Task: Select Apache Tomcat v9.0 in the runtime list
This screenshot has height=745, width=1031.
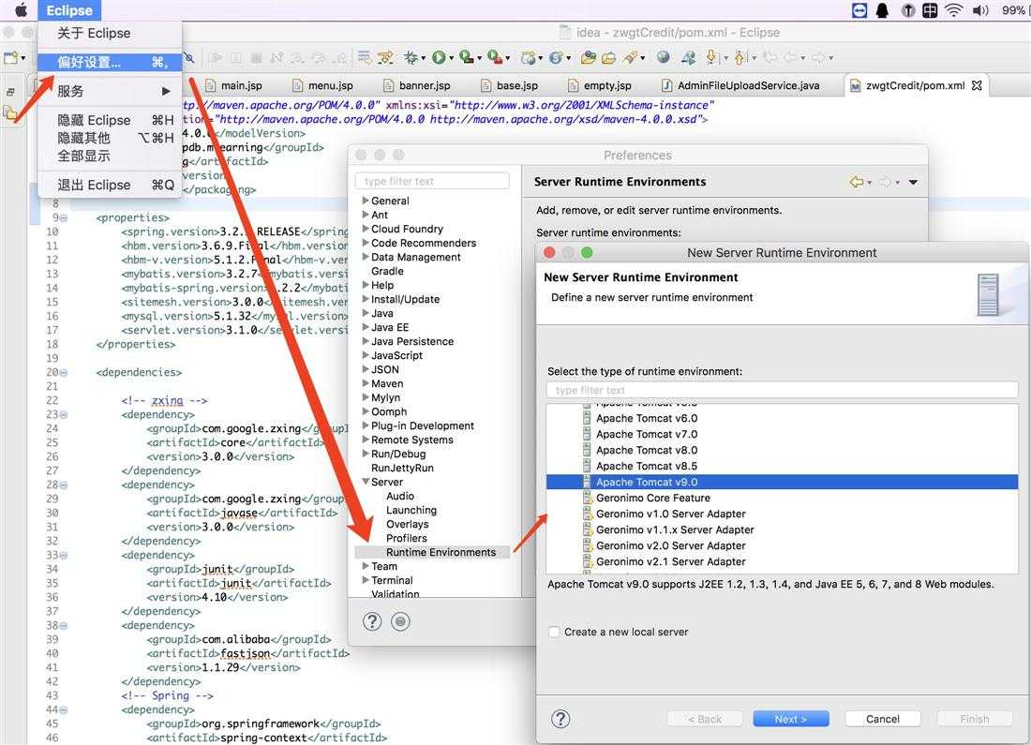Action: (782, 482)
